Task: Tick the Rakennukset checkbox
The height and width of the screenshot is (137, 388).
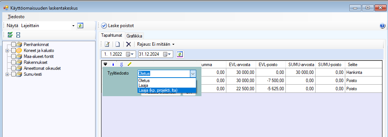Action: pyautogui.click(x=14, y=62)
